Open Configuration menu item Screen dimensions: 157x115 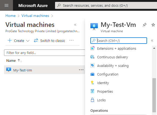[x=108, y=74]
